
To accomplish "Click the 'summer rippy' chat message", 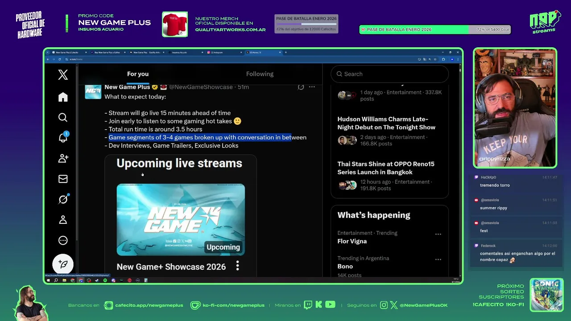I will point(493,208).
